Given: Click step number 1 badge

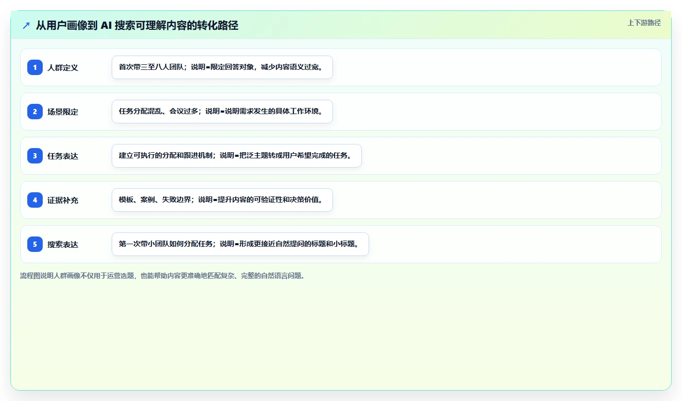Looking at the screenshot, I should pyautogui.click(x=35, y=67).
